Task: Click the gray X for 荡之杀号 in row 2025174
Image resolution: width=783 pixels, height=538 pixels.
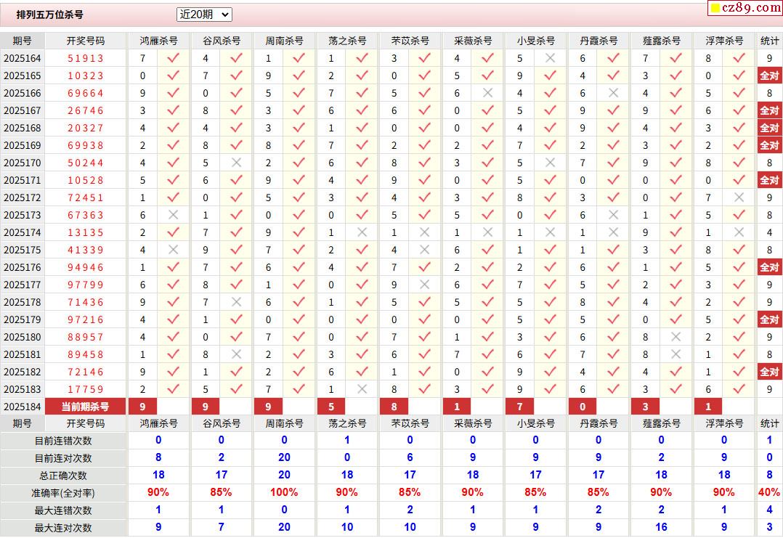Action: [x=362, y=232]
